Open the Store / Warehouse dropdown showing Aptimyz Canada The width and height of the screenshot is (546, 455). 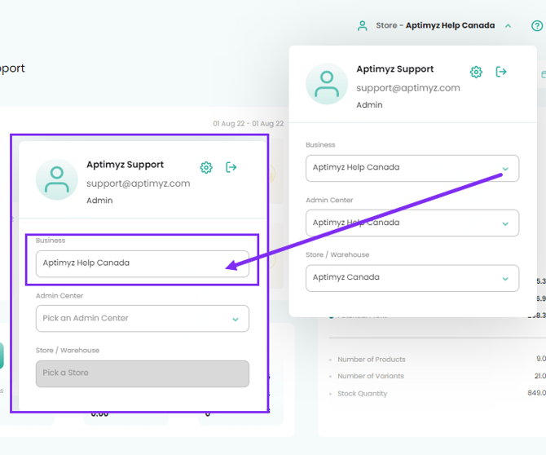coord(412,277)
